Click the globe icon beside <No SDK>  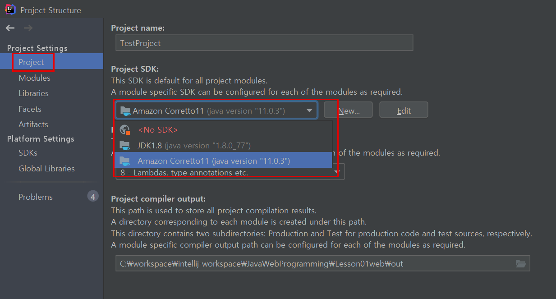coord(124,129)
